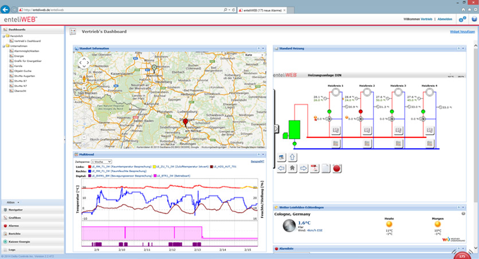Click the red location pin near Stuttgart
Image resolution: width=479 pixels, height=259 pixels.
[185, 122]
